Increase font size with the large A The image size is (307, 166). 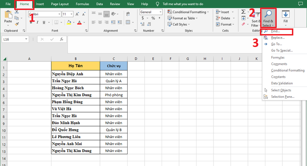click(77, 14)
